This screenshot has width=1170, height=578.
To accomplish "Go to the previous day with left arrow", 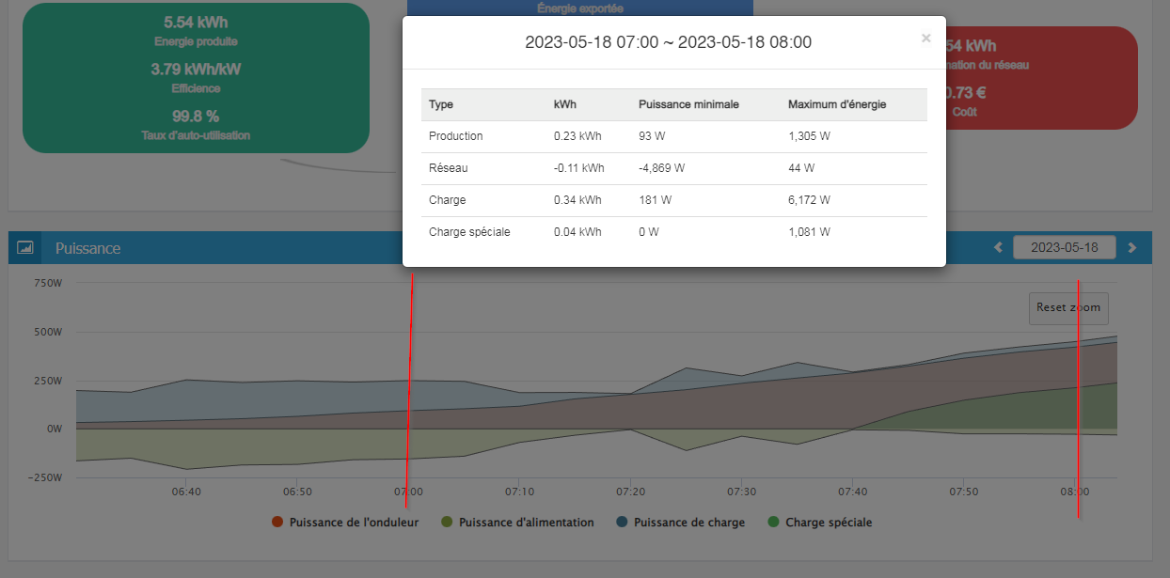I will [999, 248].
